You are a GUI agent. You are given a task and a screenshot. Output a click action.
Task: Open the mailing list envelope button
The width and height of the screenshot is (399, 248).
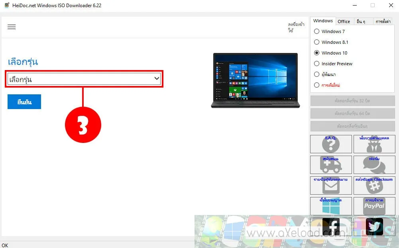(331, 185)
